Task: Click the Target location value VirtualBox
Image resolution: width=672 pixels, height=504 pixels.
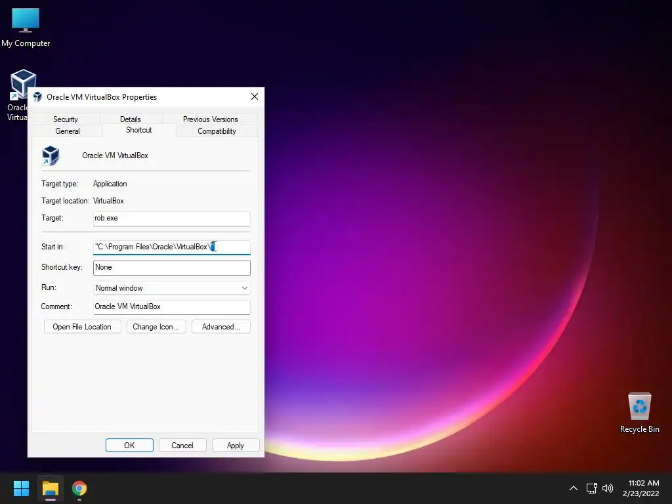Action: tap(108, 201)
